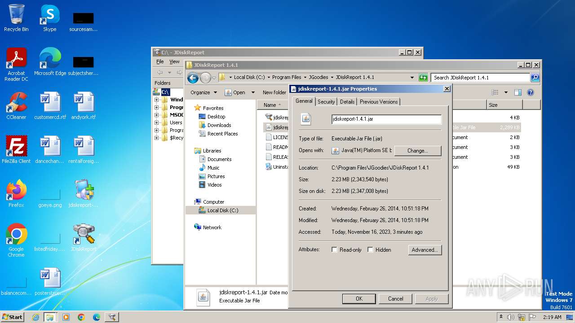Screen dimensions: 575x323
Task: Select Documents library
Action: click(219, 159)
